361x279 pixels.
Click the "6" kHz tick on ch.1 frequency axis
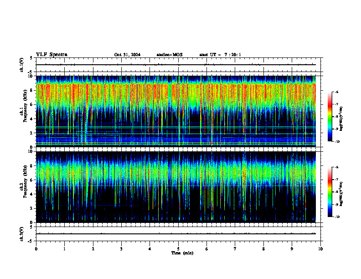(x=32, y=104)
